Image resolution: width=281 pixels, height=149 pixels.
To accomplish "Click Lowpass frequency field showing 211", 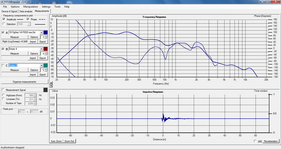I will point(30,99).
